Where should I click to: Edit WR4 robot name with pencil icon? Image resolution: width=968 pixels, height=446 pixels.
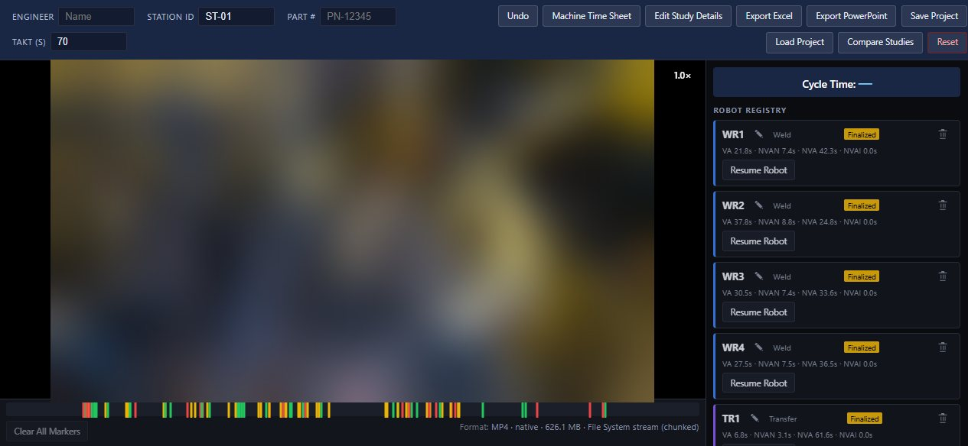coord(758,347)
